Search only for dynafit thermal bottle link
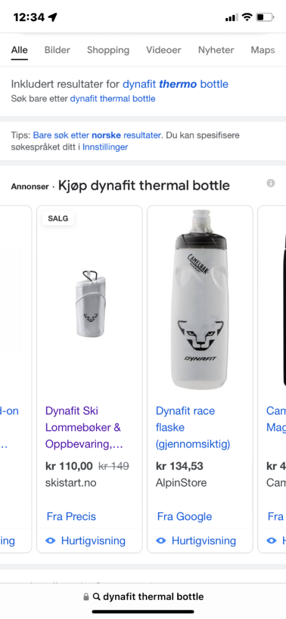This screenshot has width=286, height=619. (113, 98)
